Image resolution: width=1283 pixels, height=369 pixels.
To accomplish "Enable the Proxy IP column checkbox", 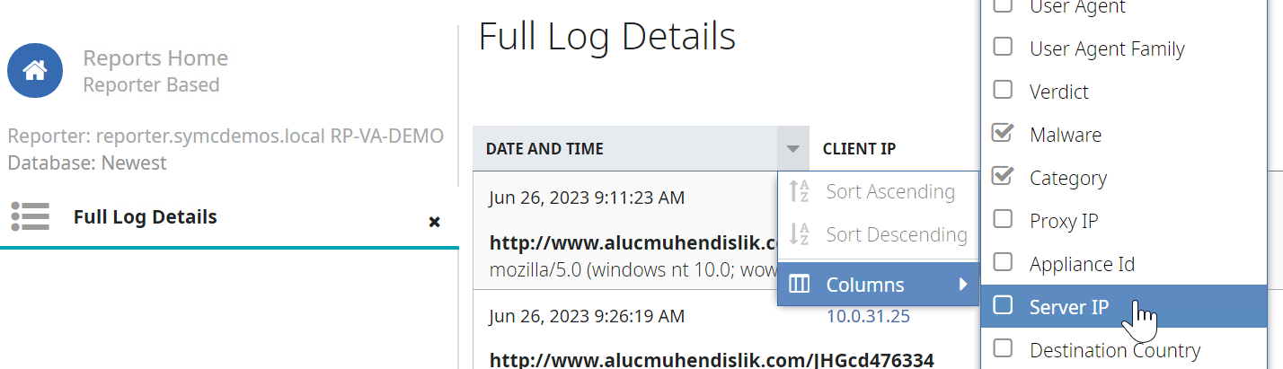I will (x=1003, y=220).
